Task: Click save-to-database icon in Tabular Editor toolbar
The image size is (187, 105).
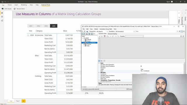Action: click(x=87, y=32)
